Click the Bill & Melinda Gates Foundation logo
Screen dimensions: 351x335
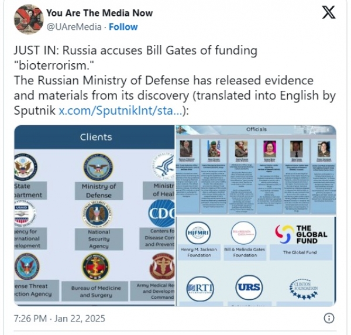[243, 233]
